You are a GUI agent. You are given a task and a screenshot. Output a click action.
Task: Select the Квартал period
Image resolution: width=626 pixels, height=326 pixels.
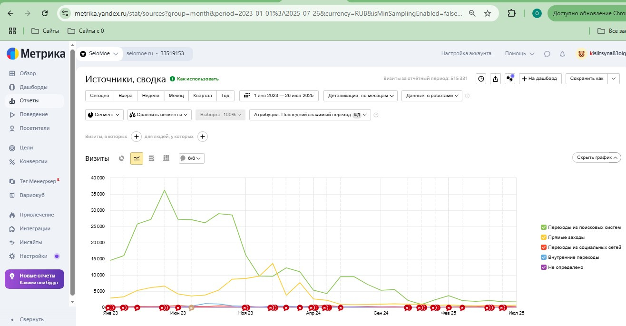coord(203,96)
